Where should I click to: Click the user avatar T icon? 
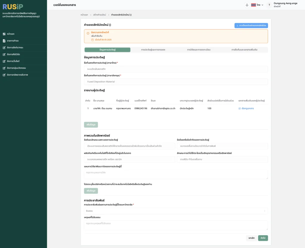(269, 5)
